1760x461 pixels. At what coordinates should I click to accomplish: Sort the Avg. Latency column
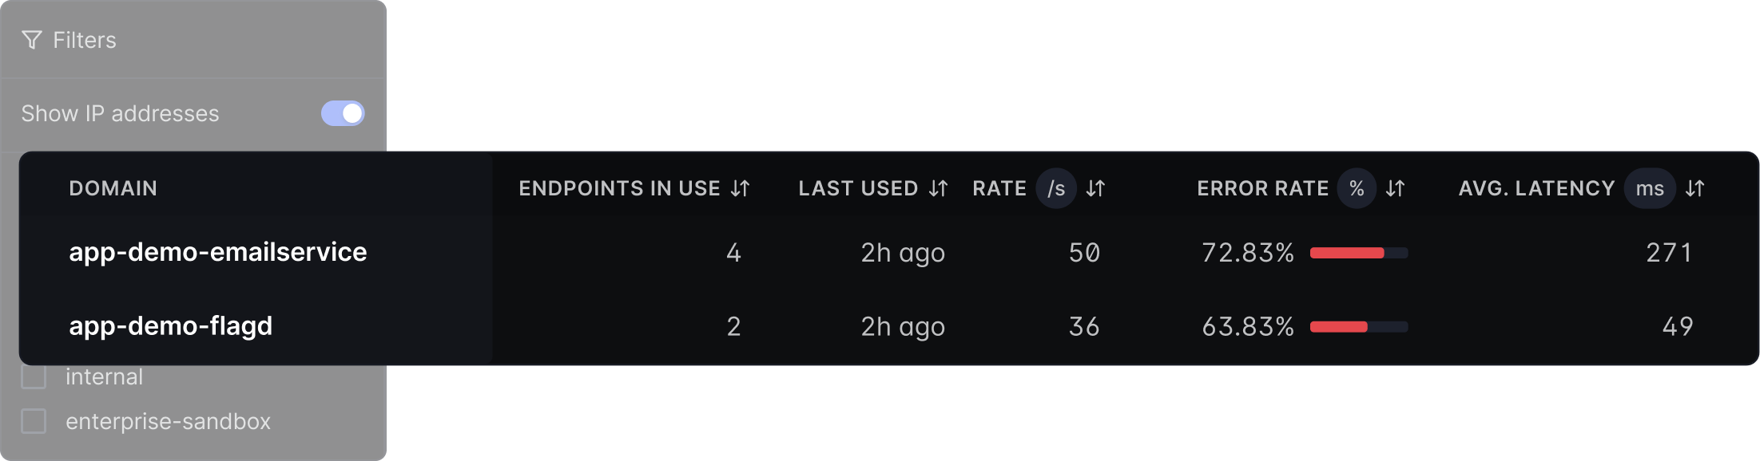(1694, 188)
